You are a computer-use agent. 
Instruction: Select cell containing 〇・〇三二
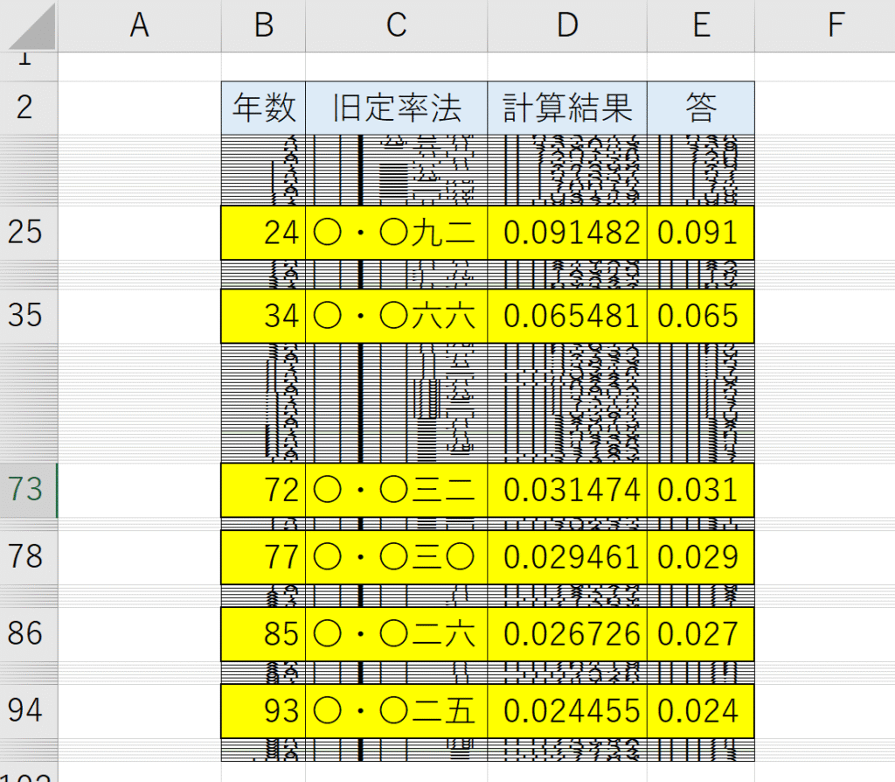pos(396,490)
